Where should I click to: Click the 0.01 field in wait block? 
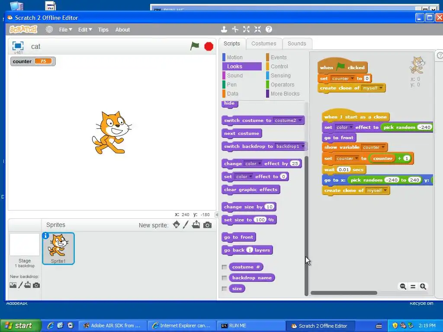tap(344, 169)
